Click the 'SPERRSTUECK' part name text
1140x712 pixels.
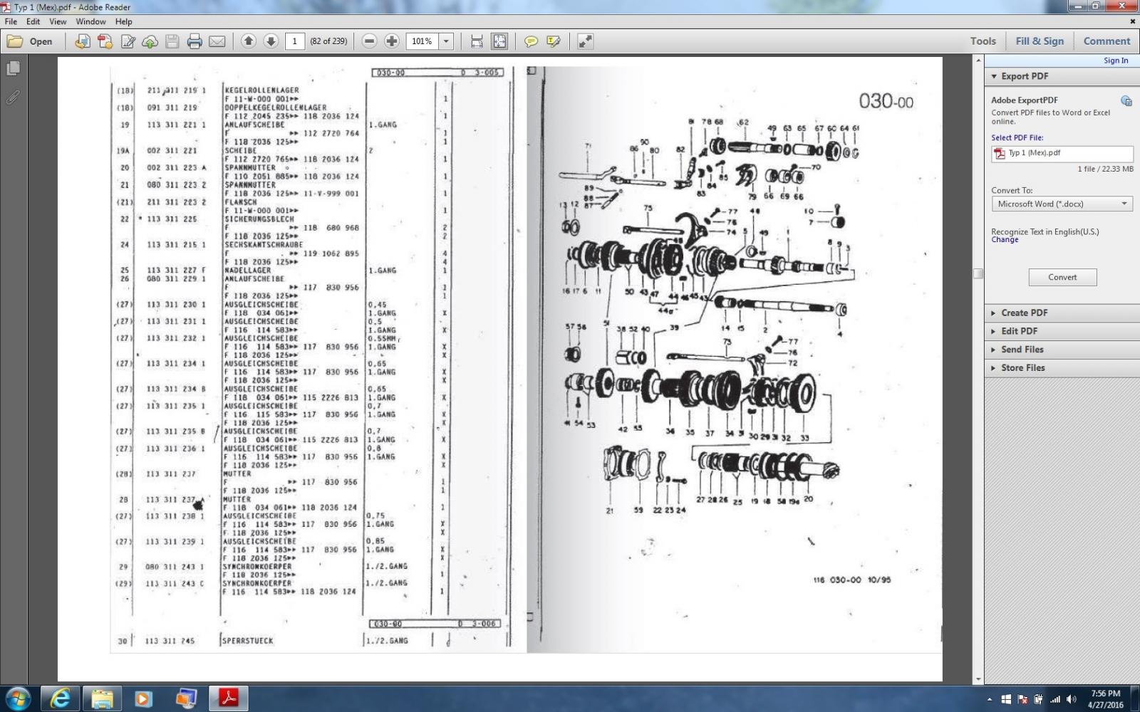click(248, 641)
